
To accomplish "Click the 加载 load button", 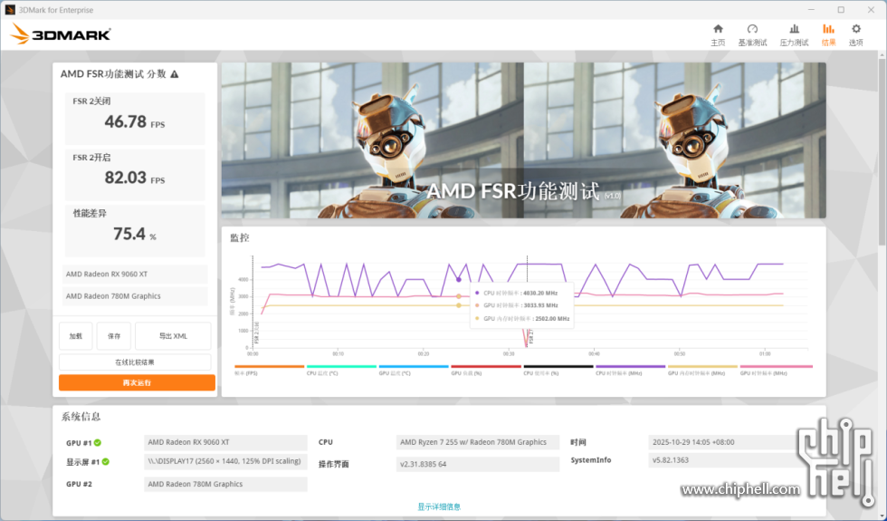I will (76, 336).
